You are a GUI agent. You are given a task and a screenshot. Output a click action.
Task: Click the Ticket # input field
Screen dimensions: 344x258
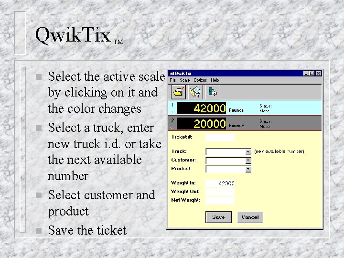220,138
